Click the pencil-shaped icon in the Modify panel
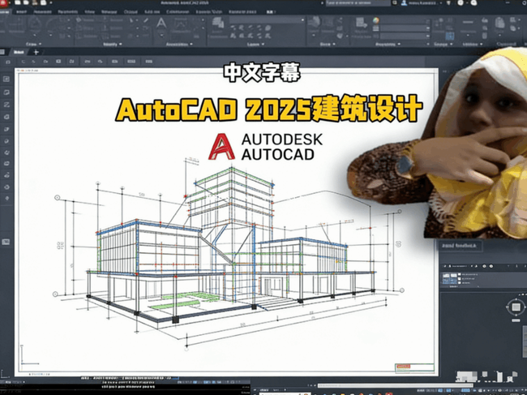527x395 pixels. click(146, 21)
